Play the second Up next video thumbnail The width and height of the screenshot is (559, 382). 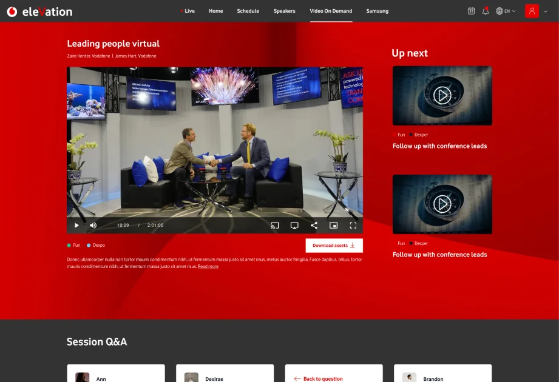(x=442, y=204)
